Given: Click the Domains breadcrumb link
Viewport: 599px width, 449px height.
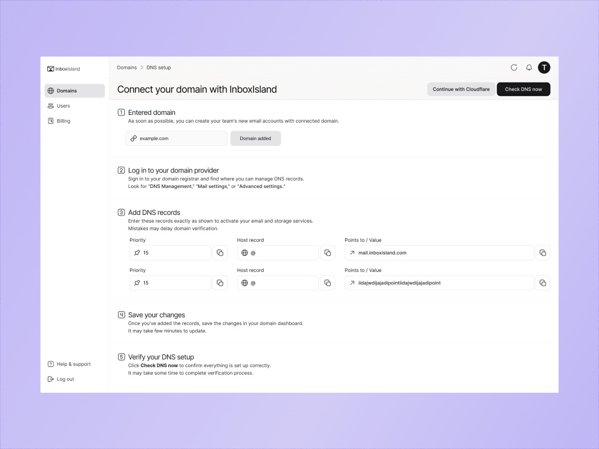Looking at the screenshot, I should pyautogui.click(x=127, y=68).
